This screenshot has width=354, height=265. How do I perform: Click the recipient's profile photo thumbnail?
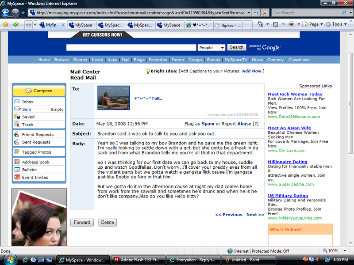[114, 98]
